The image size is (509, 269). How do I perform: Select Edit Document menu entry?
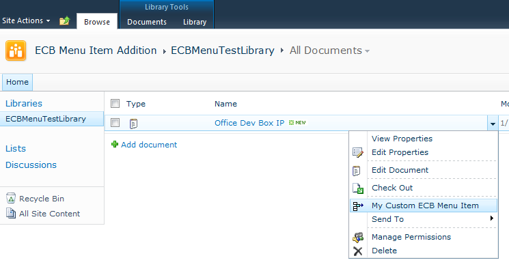point(400,170)
